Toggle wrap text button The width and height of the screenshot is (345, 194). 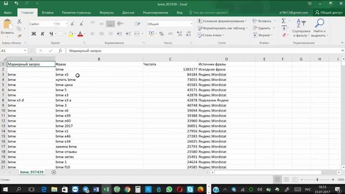(137, 24)
